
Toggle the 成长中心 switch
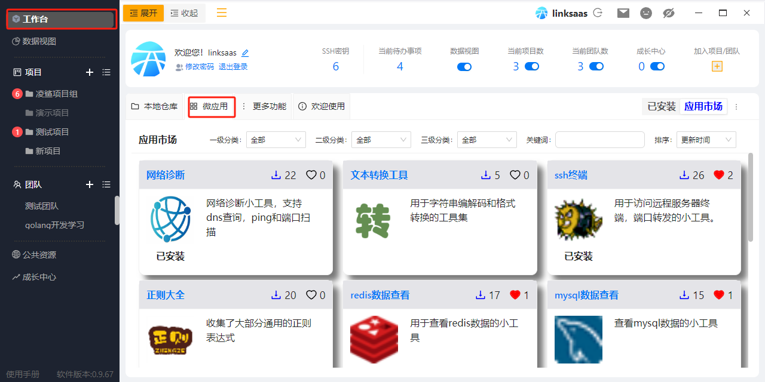(x=657, y=66)
